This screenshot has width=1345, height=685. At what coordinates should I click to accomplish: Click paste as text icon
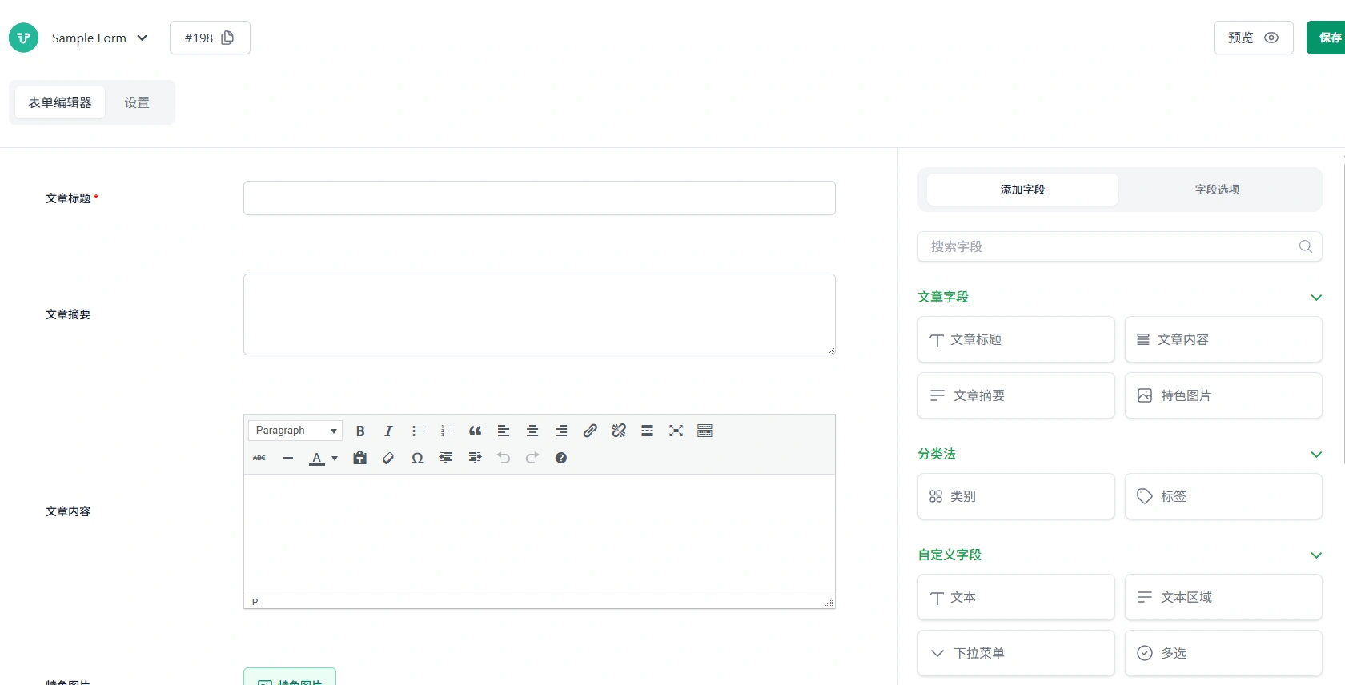pos(360,458)
